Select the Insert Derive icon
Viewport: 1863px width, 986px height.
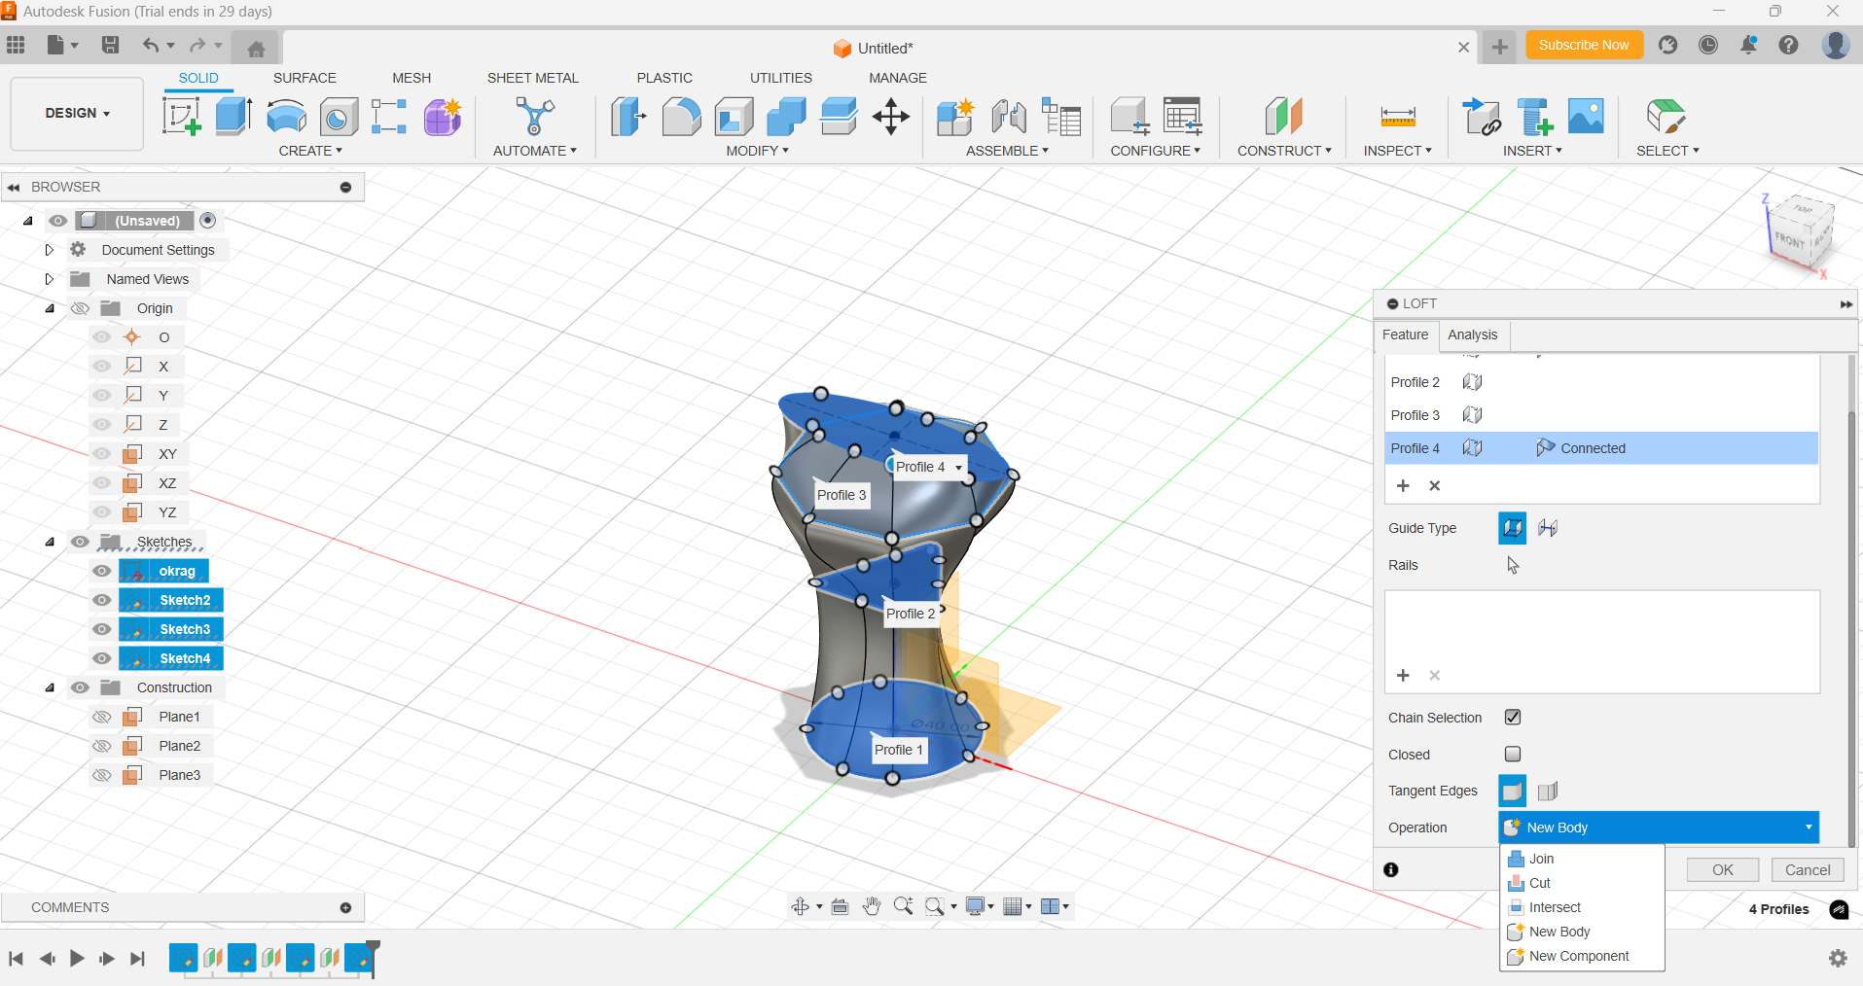pyautogui.click(x=1482, y=117)
